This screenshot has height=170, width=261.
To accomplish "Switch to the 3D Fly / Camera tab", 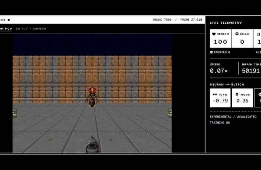I will coord(31,29).
